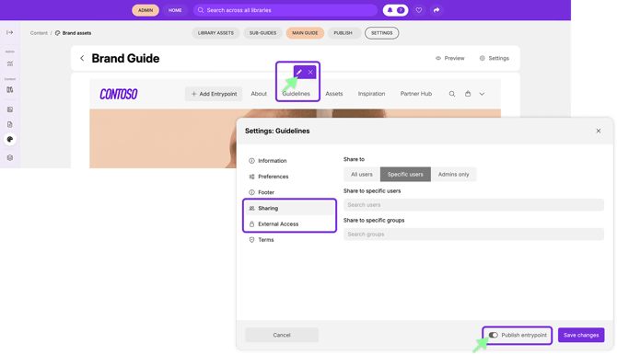Select the brand palette icon in sidebar
The image size is (617, 355).
point(10,139)
